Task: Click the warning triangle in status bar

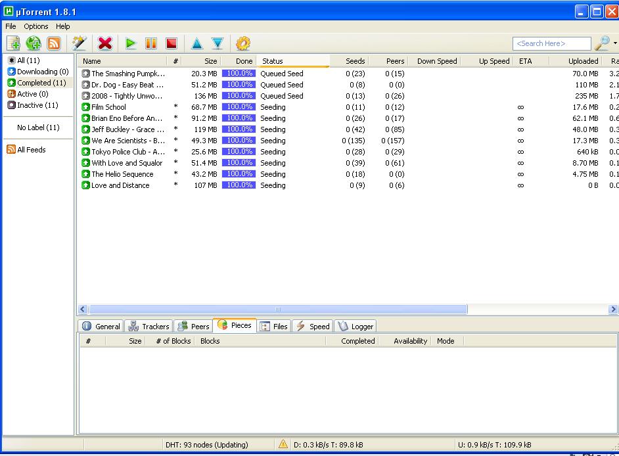Action: pos(283,444)
